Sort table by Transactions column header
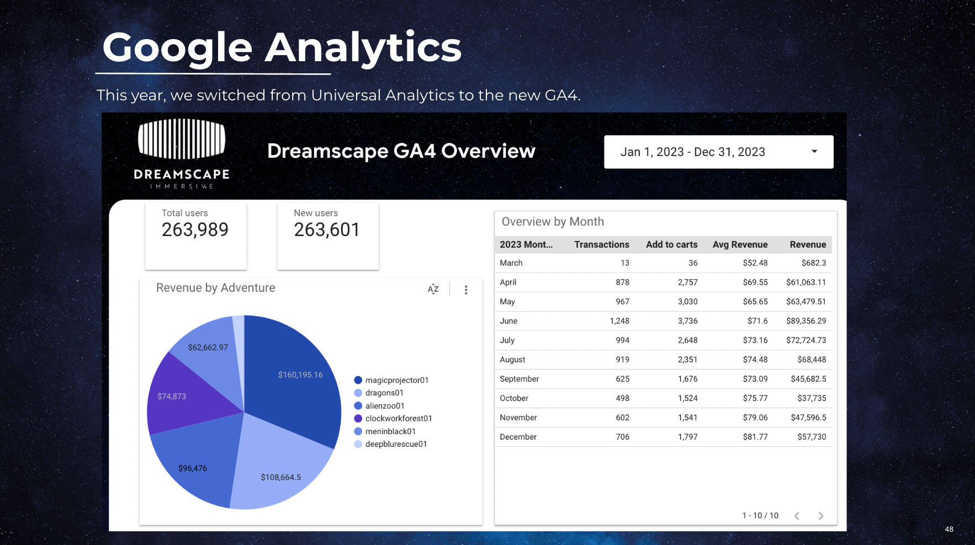Viewport: 975px width, 545px height. pyautogui.click(x=602, y=244)
